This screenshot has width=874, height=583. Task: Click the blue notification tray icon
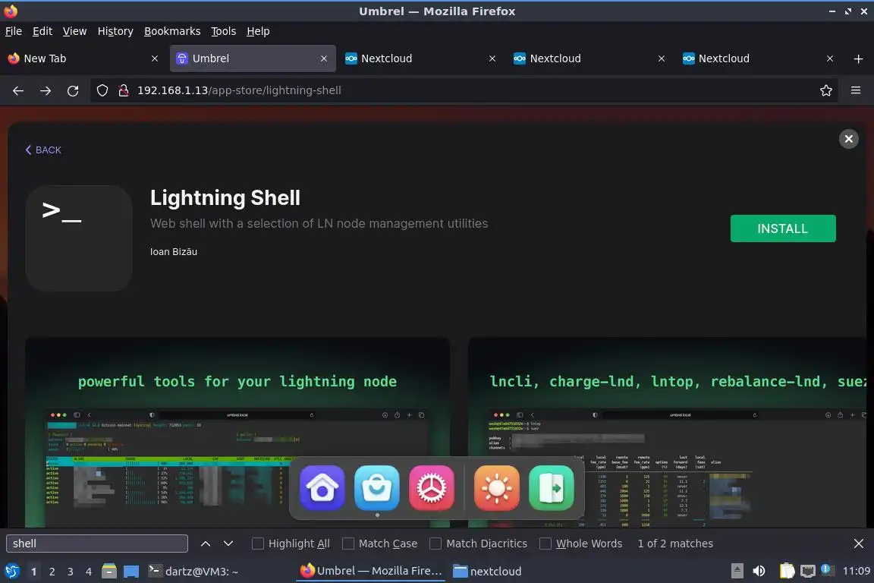tap(828, 570)
